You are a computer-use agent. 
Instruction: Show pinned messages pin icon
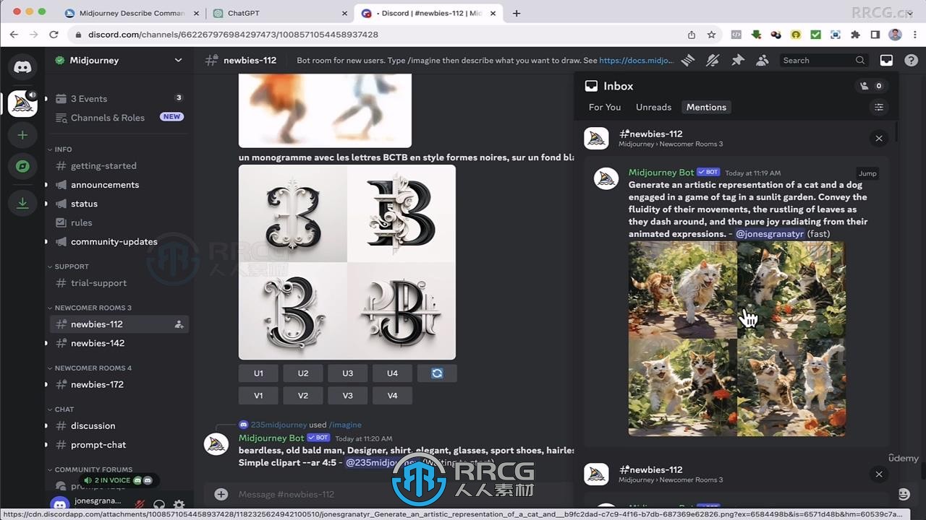pyautogui.click(x=738, y=61)
